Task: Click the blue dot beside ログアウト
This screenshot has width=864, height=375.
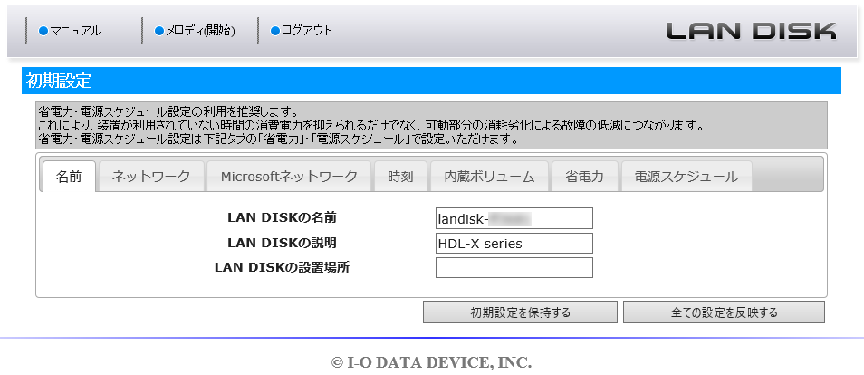Action: click(275, 32)
